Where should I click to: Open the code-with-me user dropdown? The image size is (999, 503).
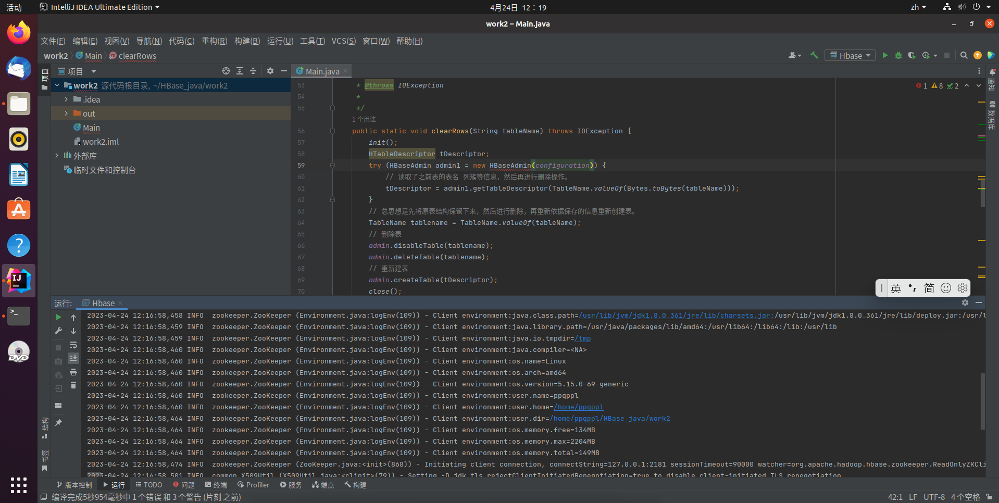(x=795, y=55)
